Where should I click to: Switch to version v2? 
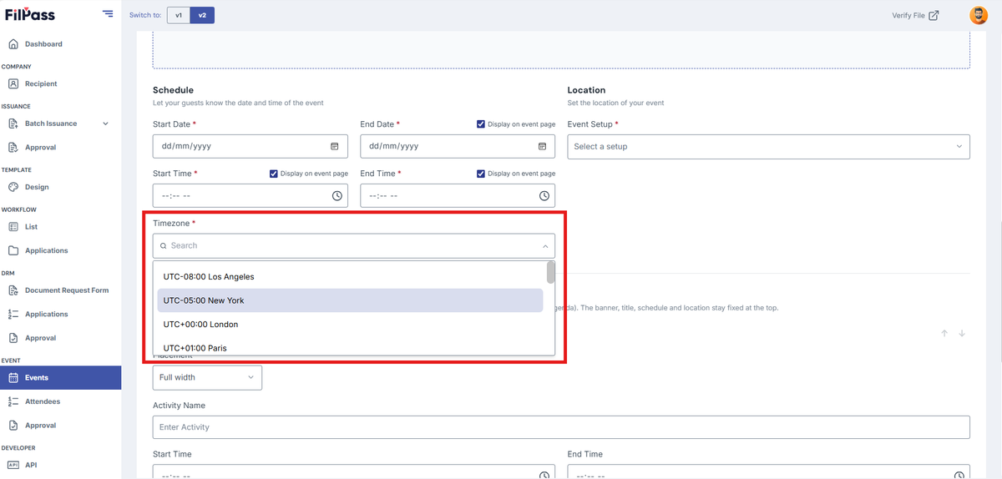click(x=202, y=15)
